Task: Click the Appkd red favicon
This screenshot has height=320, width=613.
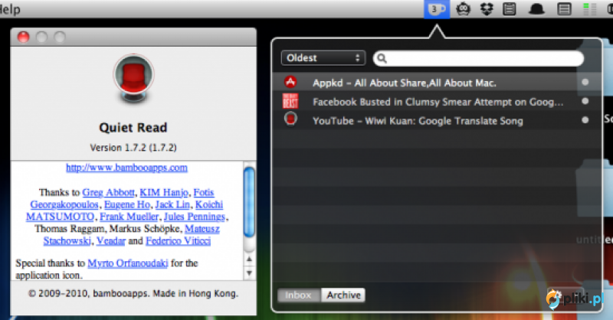Action: (x=290, y=82)
